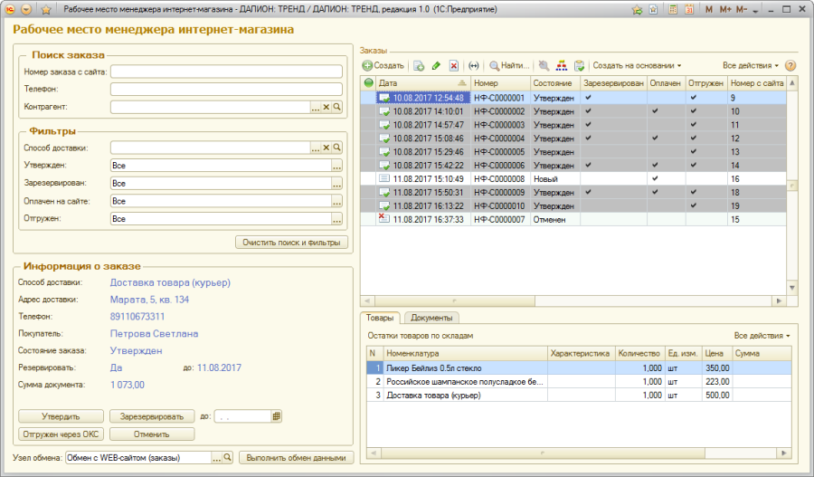Open Способ доставки with magnifier icon
Image resolution: width=814 pixels, height=477 pixels.
(x=337, y=148)
